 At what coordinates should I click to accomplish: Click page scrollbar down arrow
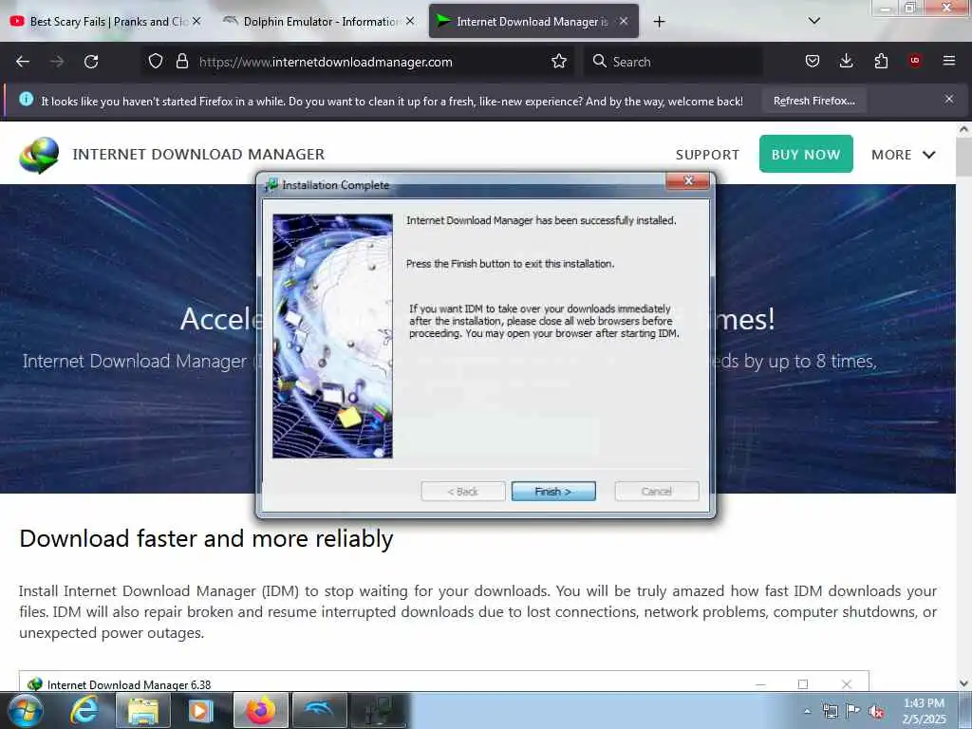(x=963, y=683)
